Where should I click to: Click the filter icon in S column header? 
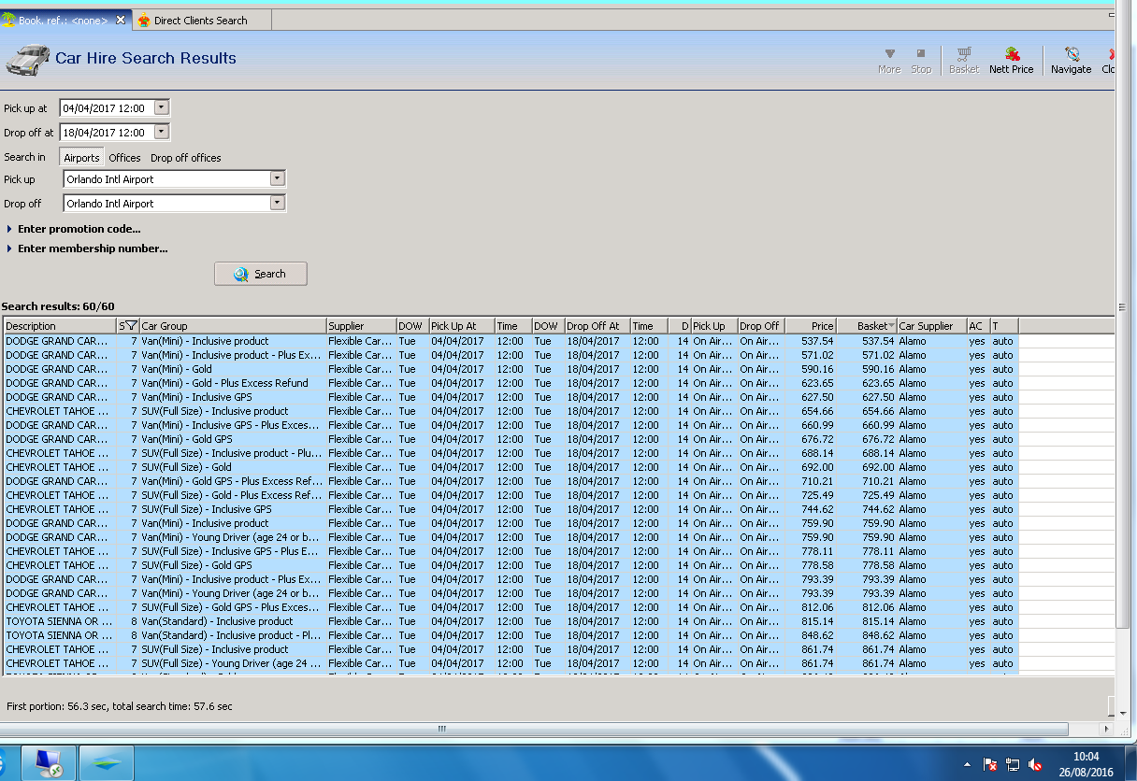(131, 326)
